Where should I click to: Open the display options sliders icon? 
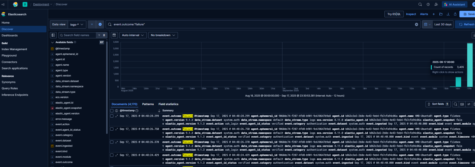[469, 104]
